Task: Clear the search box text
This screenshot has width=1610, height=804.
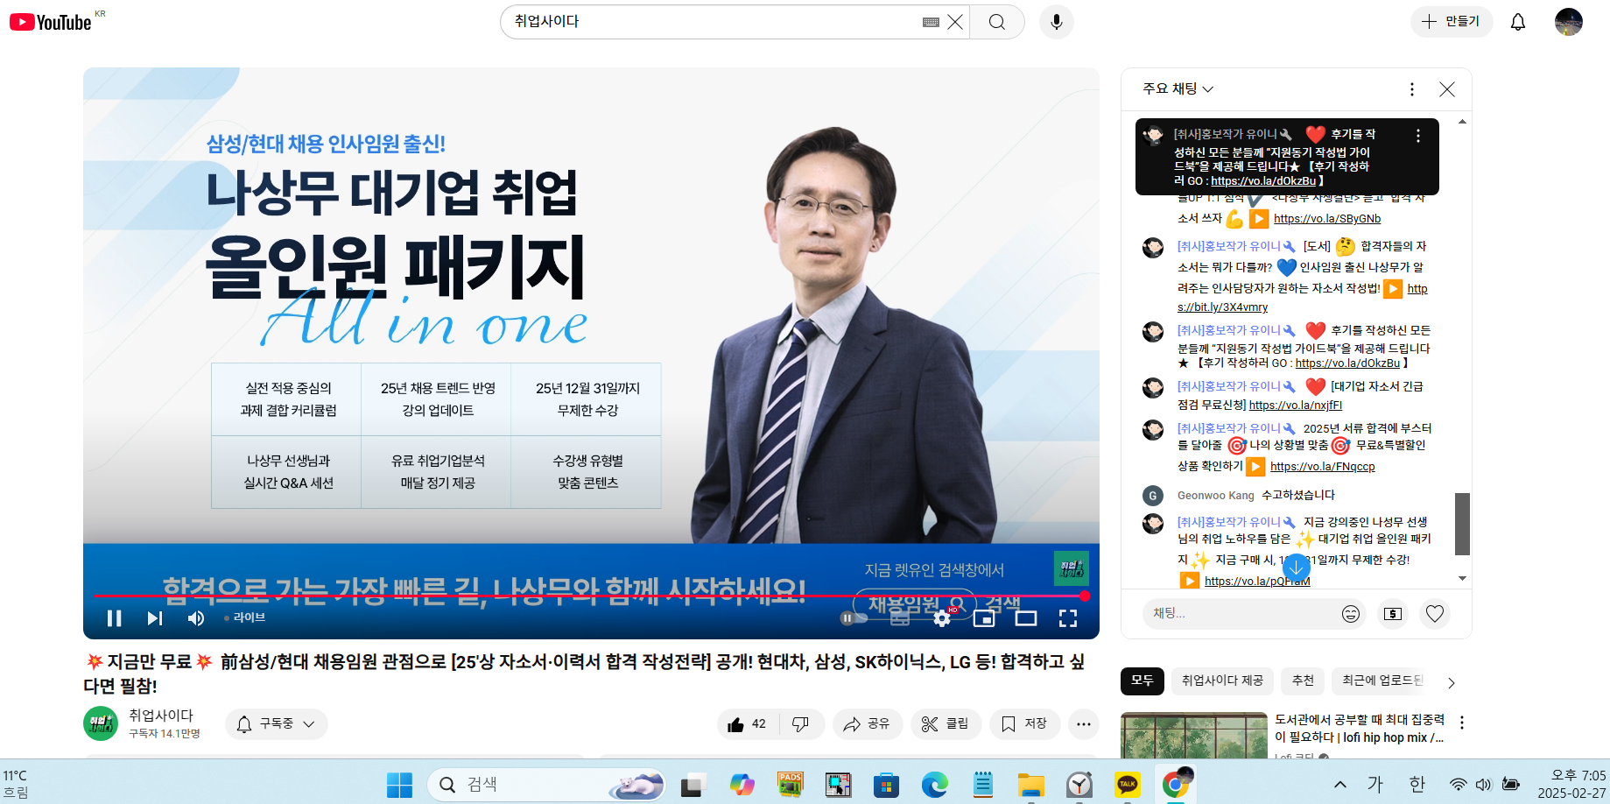Action: coord(955,22)
